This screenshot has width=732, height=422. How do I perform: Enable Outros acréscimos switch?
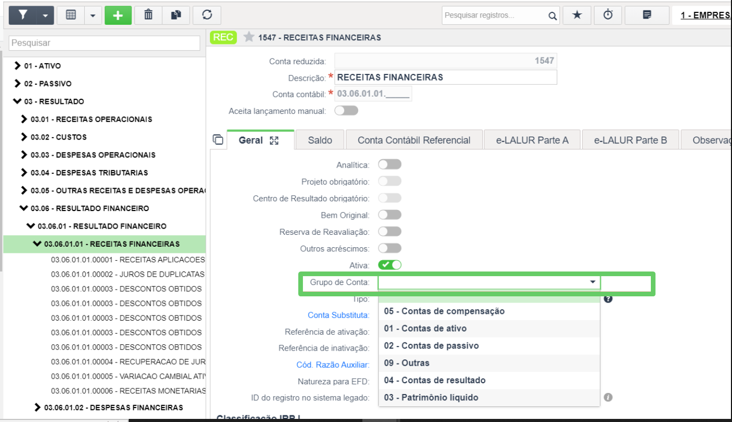(390, 248)
